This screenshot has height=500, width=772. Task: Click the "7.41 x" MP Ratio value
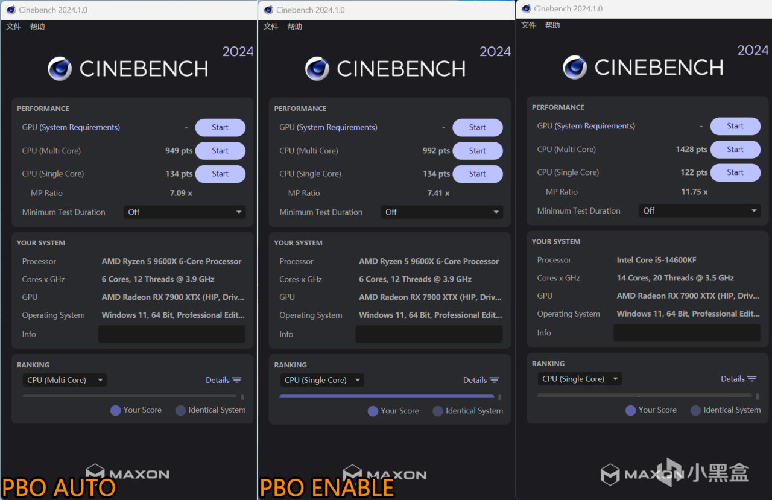pyautogui.click(x=438, y=193)
